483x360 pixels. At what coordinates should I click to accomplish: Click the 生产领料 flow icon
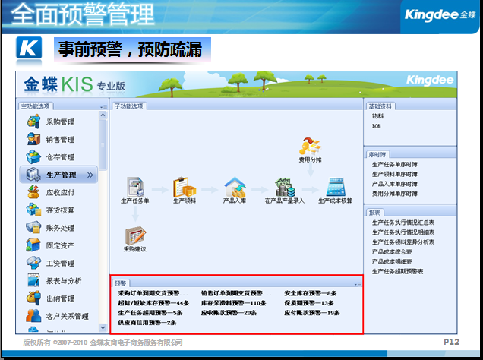[x=185, y=187]
